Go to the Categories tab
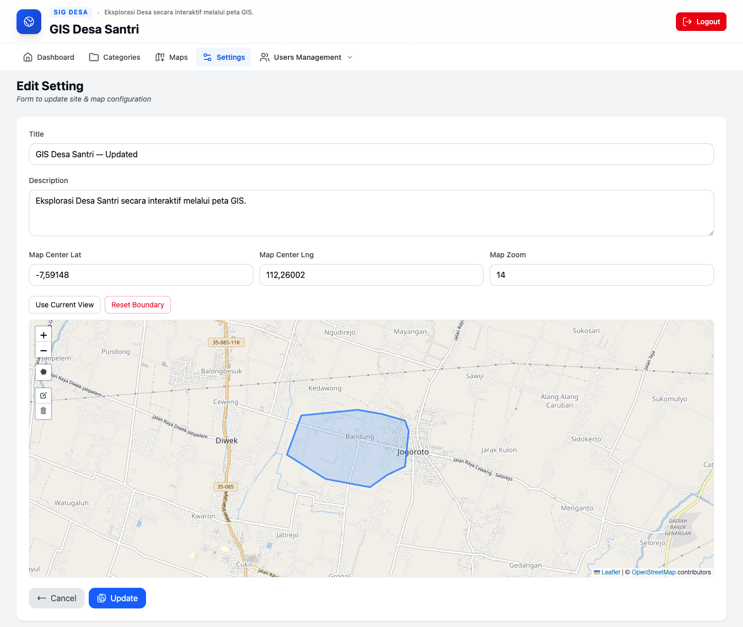This screenshot has height=627, width=743. (115, 57)
